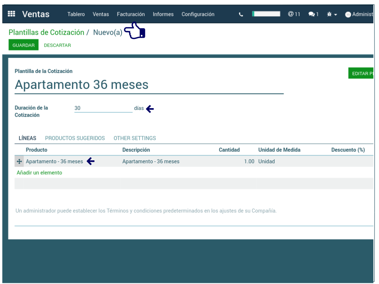Expand the Configuración menu
Image resolution: width=379 pixels, height=284 pixels.
tap(198, 14)
